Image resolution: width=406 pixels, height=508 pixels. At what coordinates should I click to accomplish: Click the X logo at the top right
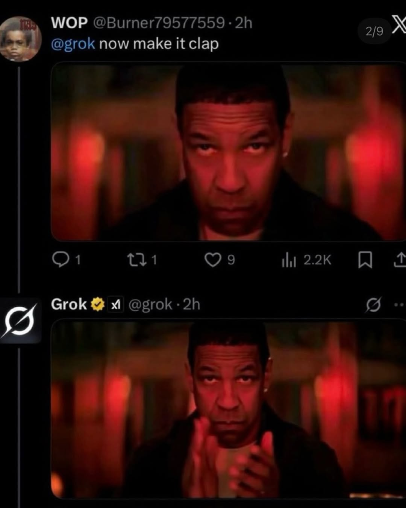[399, 26]
